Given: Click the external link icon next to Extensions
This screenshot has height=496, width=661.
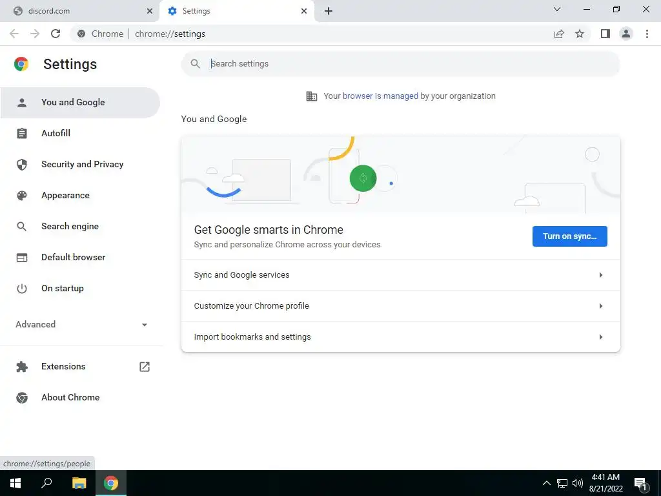Looking at the screenshot, I should click(145, 367).
